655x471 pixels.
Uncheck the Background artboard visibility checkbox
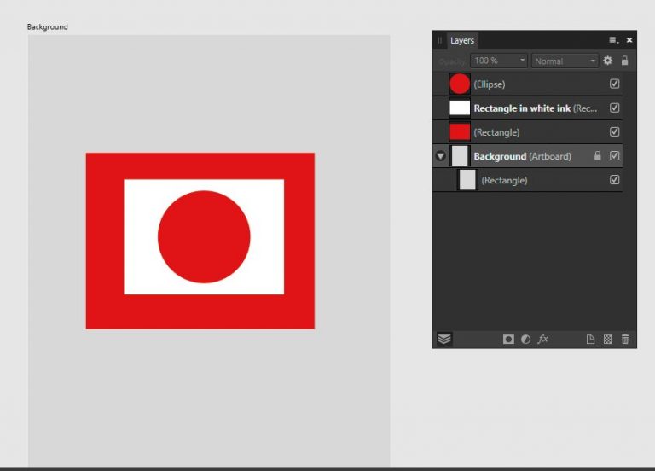coord(614,156)
